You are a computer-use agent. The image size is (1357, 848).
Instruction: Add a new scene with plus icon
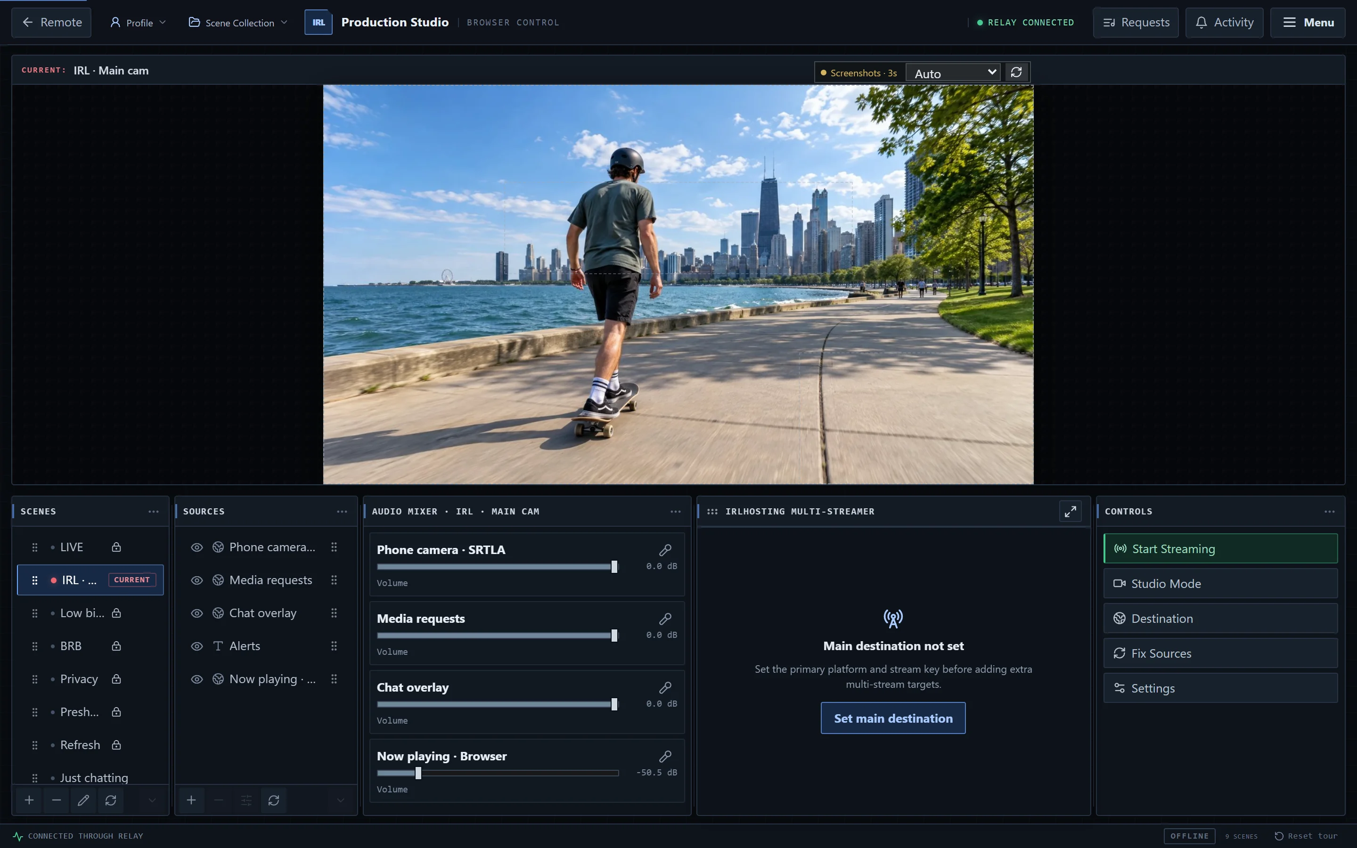coord(29,800)
